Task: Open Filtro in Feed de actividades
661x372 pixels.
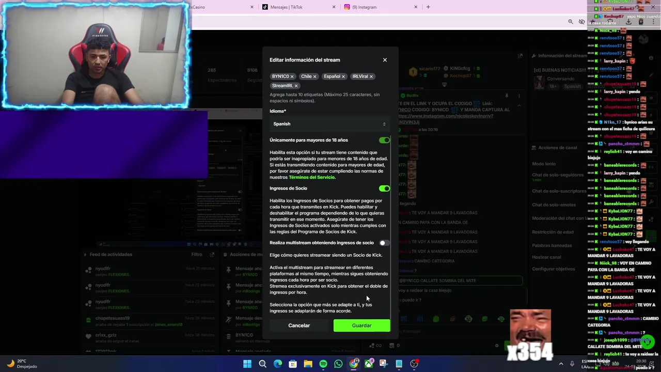Action: coord(197,255)
